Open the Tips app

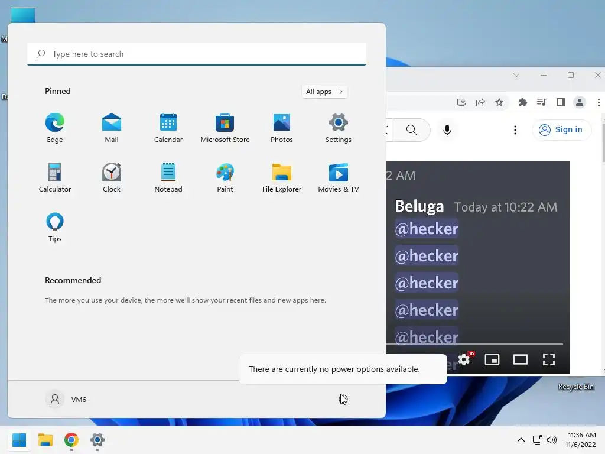[55, 228]
